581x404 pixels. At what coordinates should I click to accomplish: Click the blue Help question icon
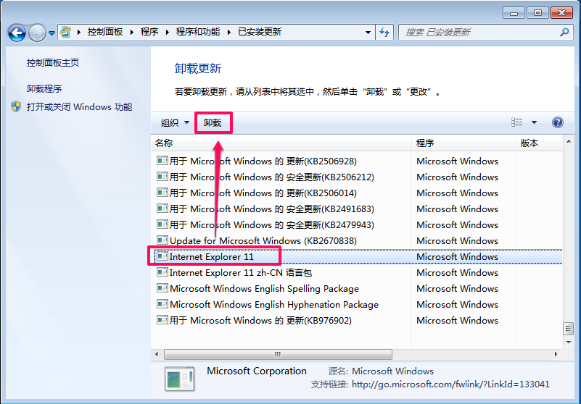[x=557, y=122]
